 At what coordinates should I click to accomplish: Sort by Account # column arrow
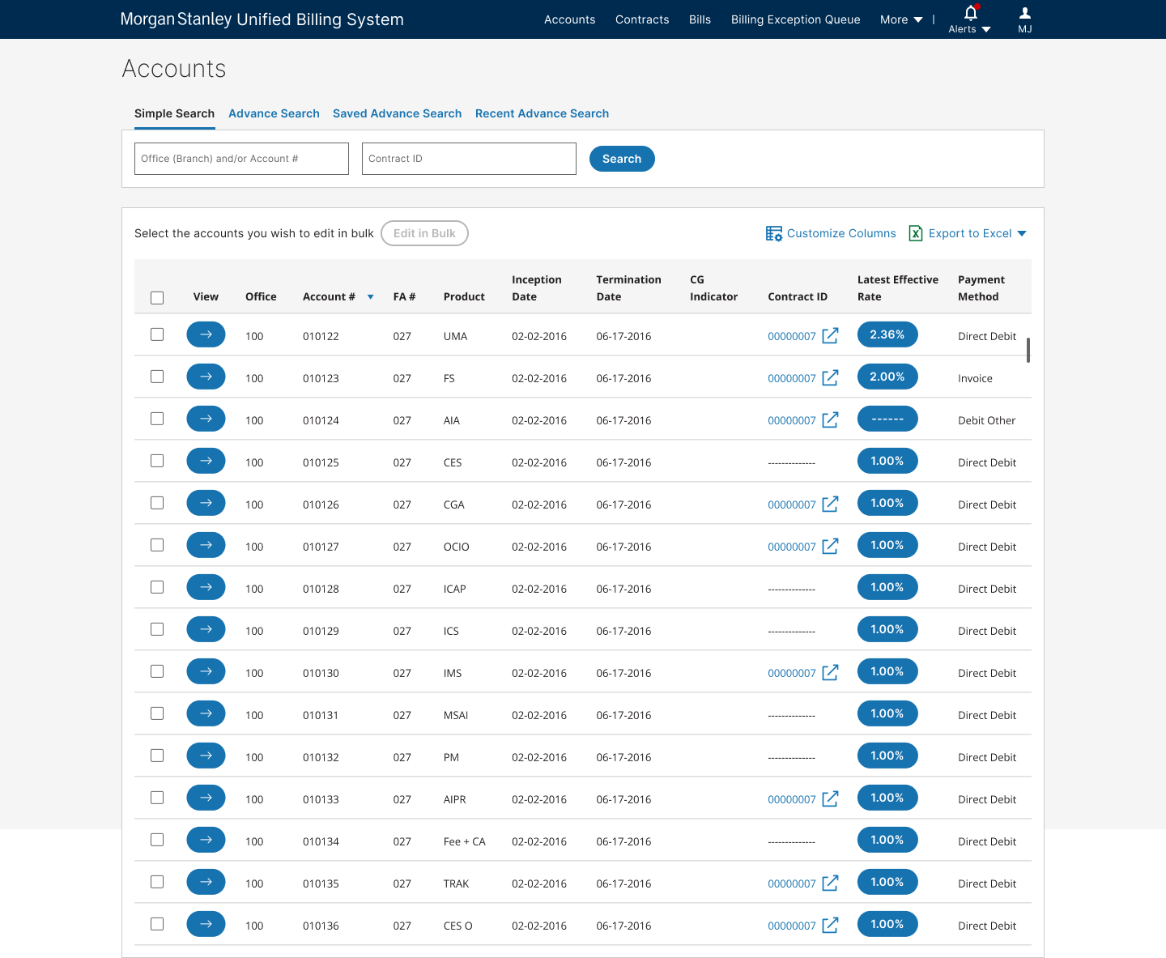click(x=371, y=297)
